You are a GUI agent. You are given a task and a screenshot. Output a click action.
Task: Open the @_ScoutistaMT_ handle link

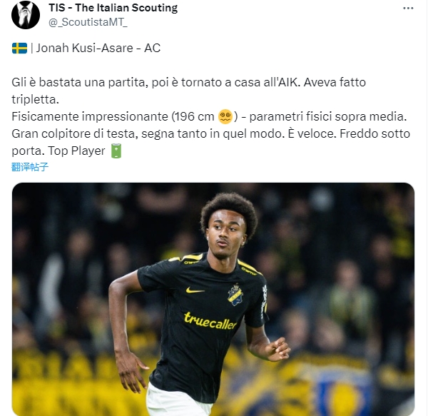(88, 22)
